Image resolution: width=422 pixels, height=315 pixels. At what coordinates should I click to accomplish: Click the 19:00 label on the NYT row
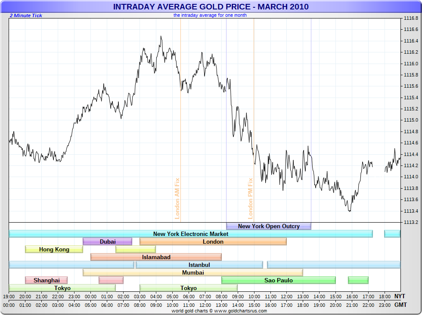tap(9, 297)
